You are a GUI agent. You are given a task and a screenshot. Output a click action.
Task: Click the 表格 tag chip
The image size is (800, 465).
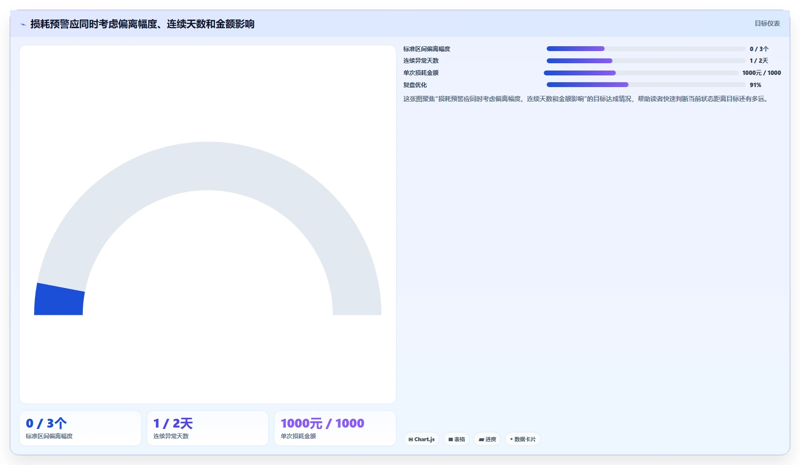coord(457,439)
